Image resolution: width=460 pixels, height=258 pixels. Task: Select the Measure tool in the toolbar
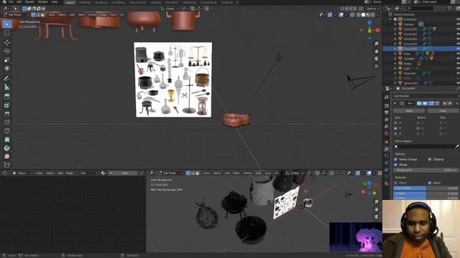pyautogui.click(x=7, y=87)
